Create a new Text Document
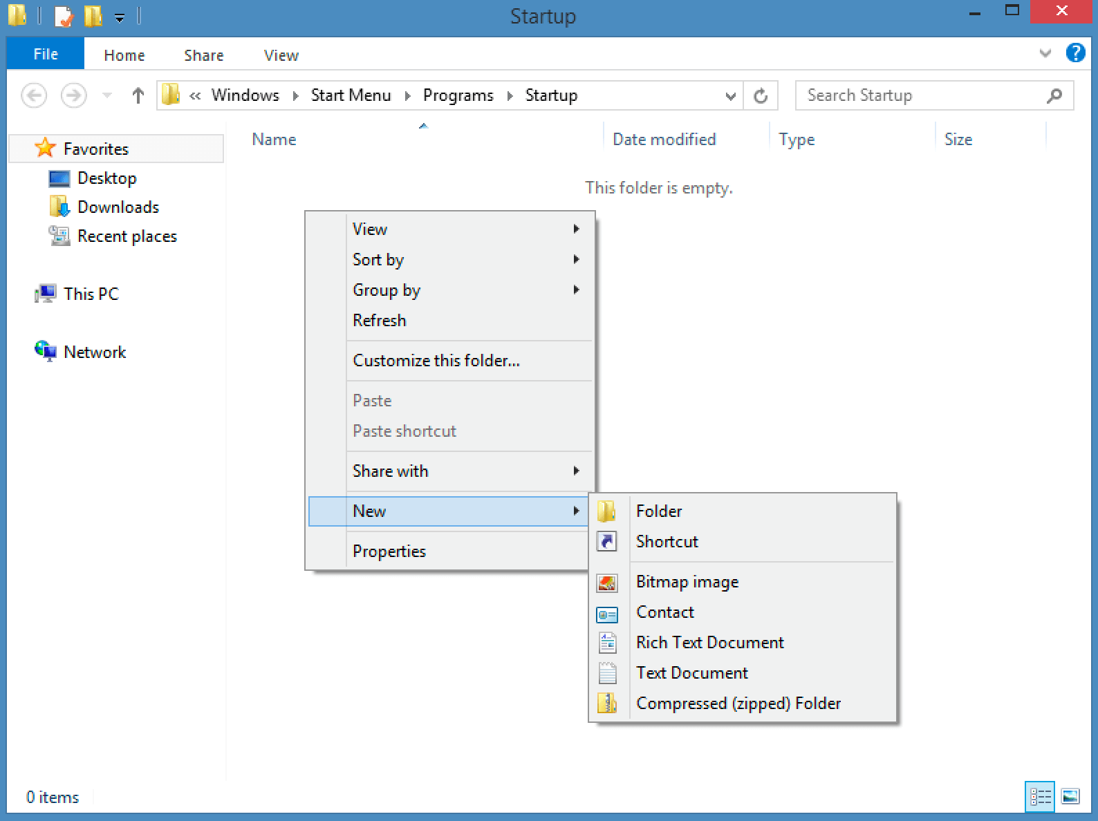 [x=743, y=672]
